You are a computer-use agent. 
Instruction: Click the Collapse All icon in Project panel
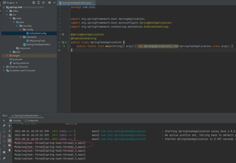click(x=43, y=3)
